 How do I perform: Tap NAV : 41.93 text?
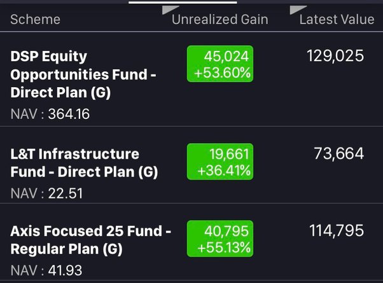click(46, 270)
